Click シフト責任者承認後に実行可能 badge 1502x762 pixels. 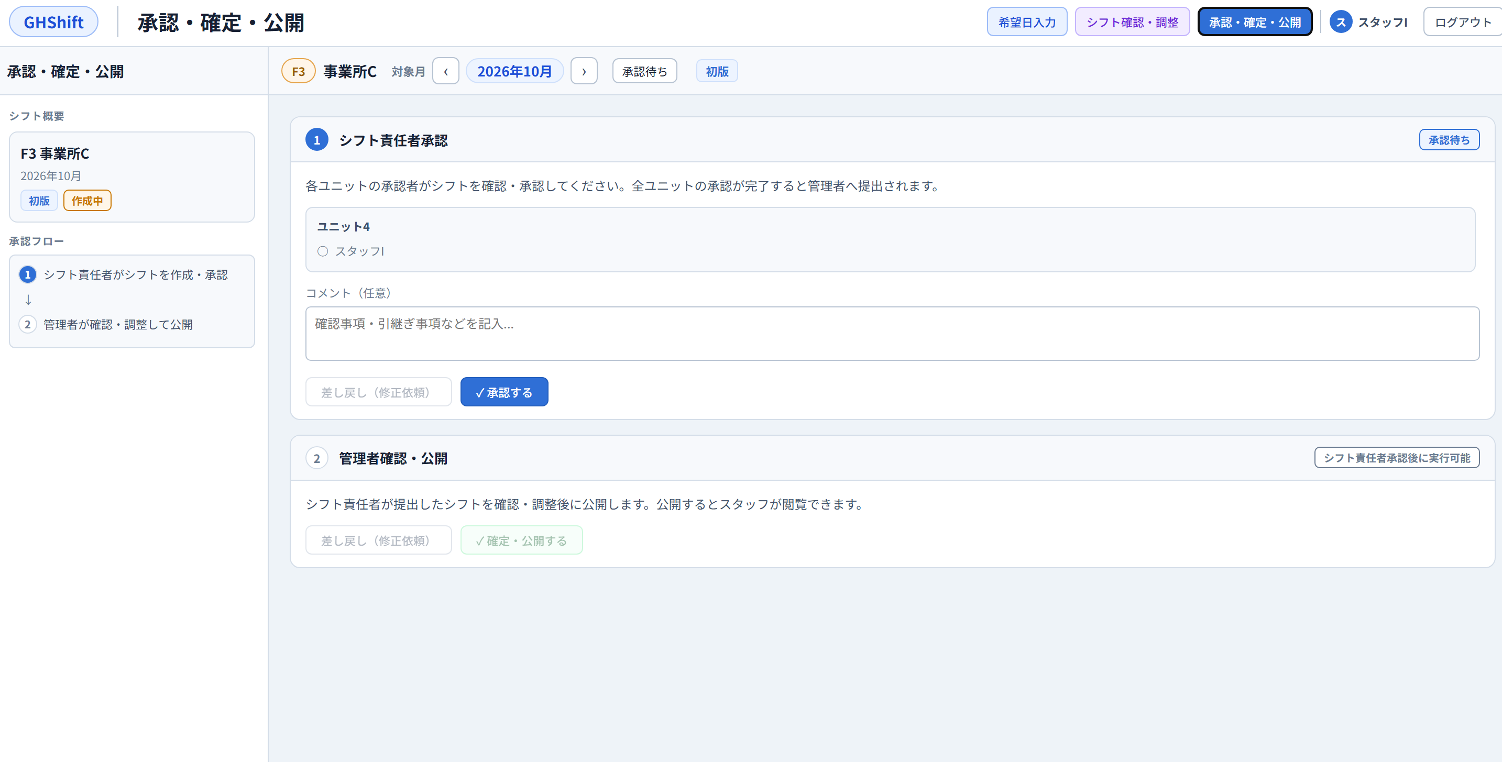pos(1397,458)
